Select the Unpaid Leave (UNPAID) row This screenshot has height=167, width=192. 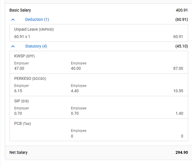(x=99, y=33)
